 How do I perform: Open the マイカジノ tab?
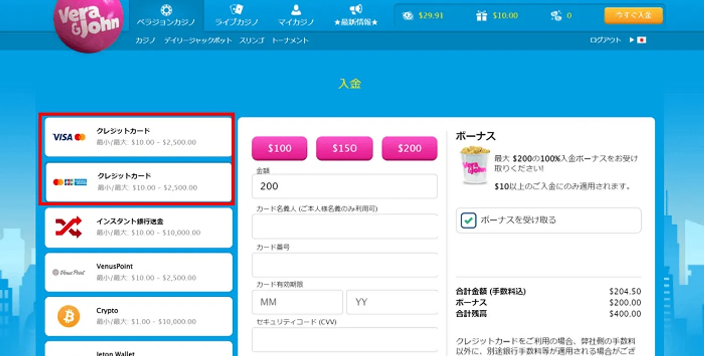pos(296,16)
